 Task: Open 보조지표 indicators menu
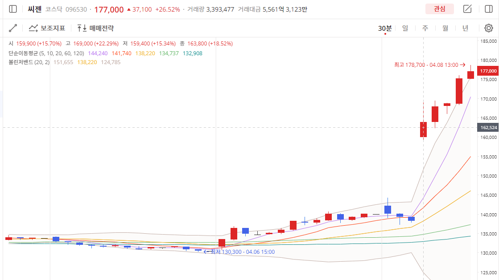click(47, 28)
